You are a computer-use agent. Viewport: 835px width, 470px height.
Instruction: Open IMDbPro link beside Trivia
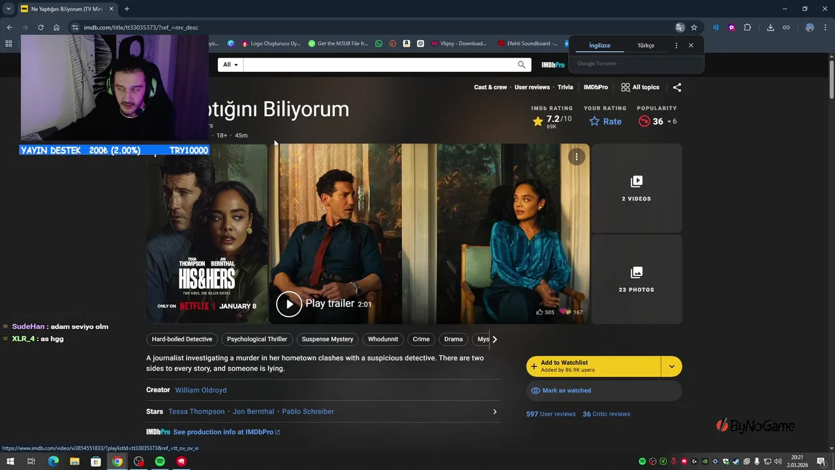(596, 87)
